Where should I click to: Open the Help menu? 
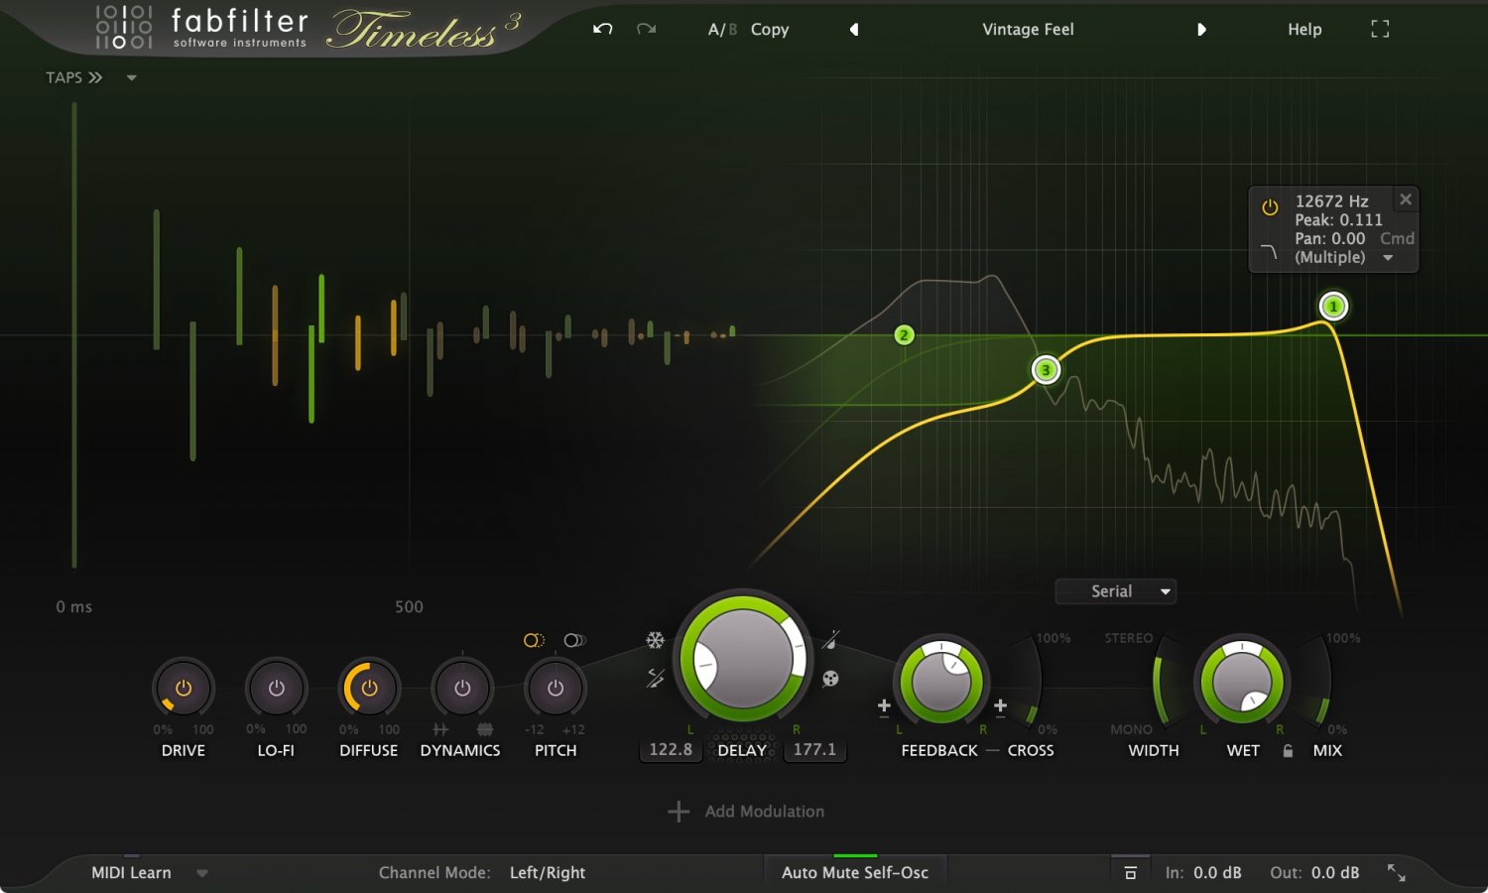tap(1304, 29)
